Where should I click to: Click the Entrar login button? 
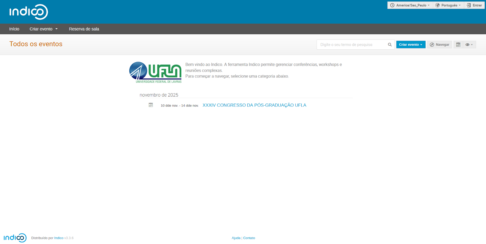(x=474, y=5)
